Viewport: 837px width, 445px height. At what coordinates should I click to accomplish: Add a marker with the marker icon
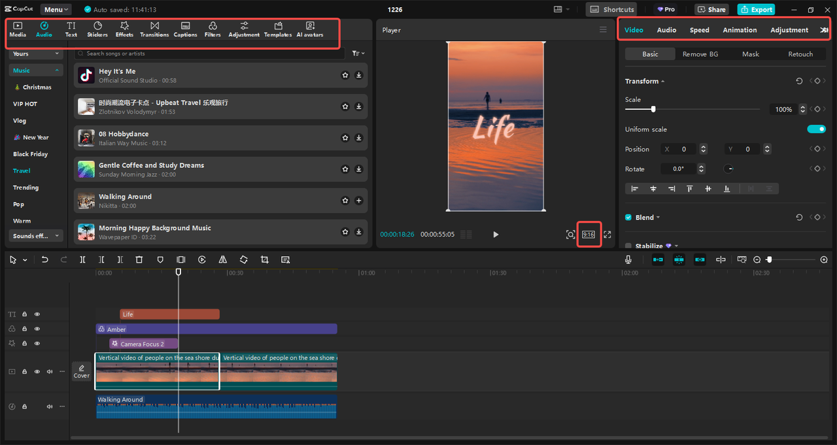pyautogui.click(x=160, y=259)
